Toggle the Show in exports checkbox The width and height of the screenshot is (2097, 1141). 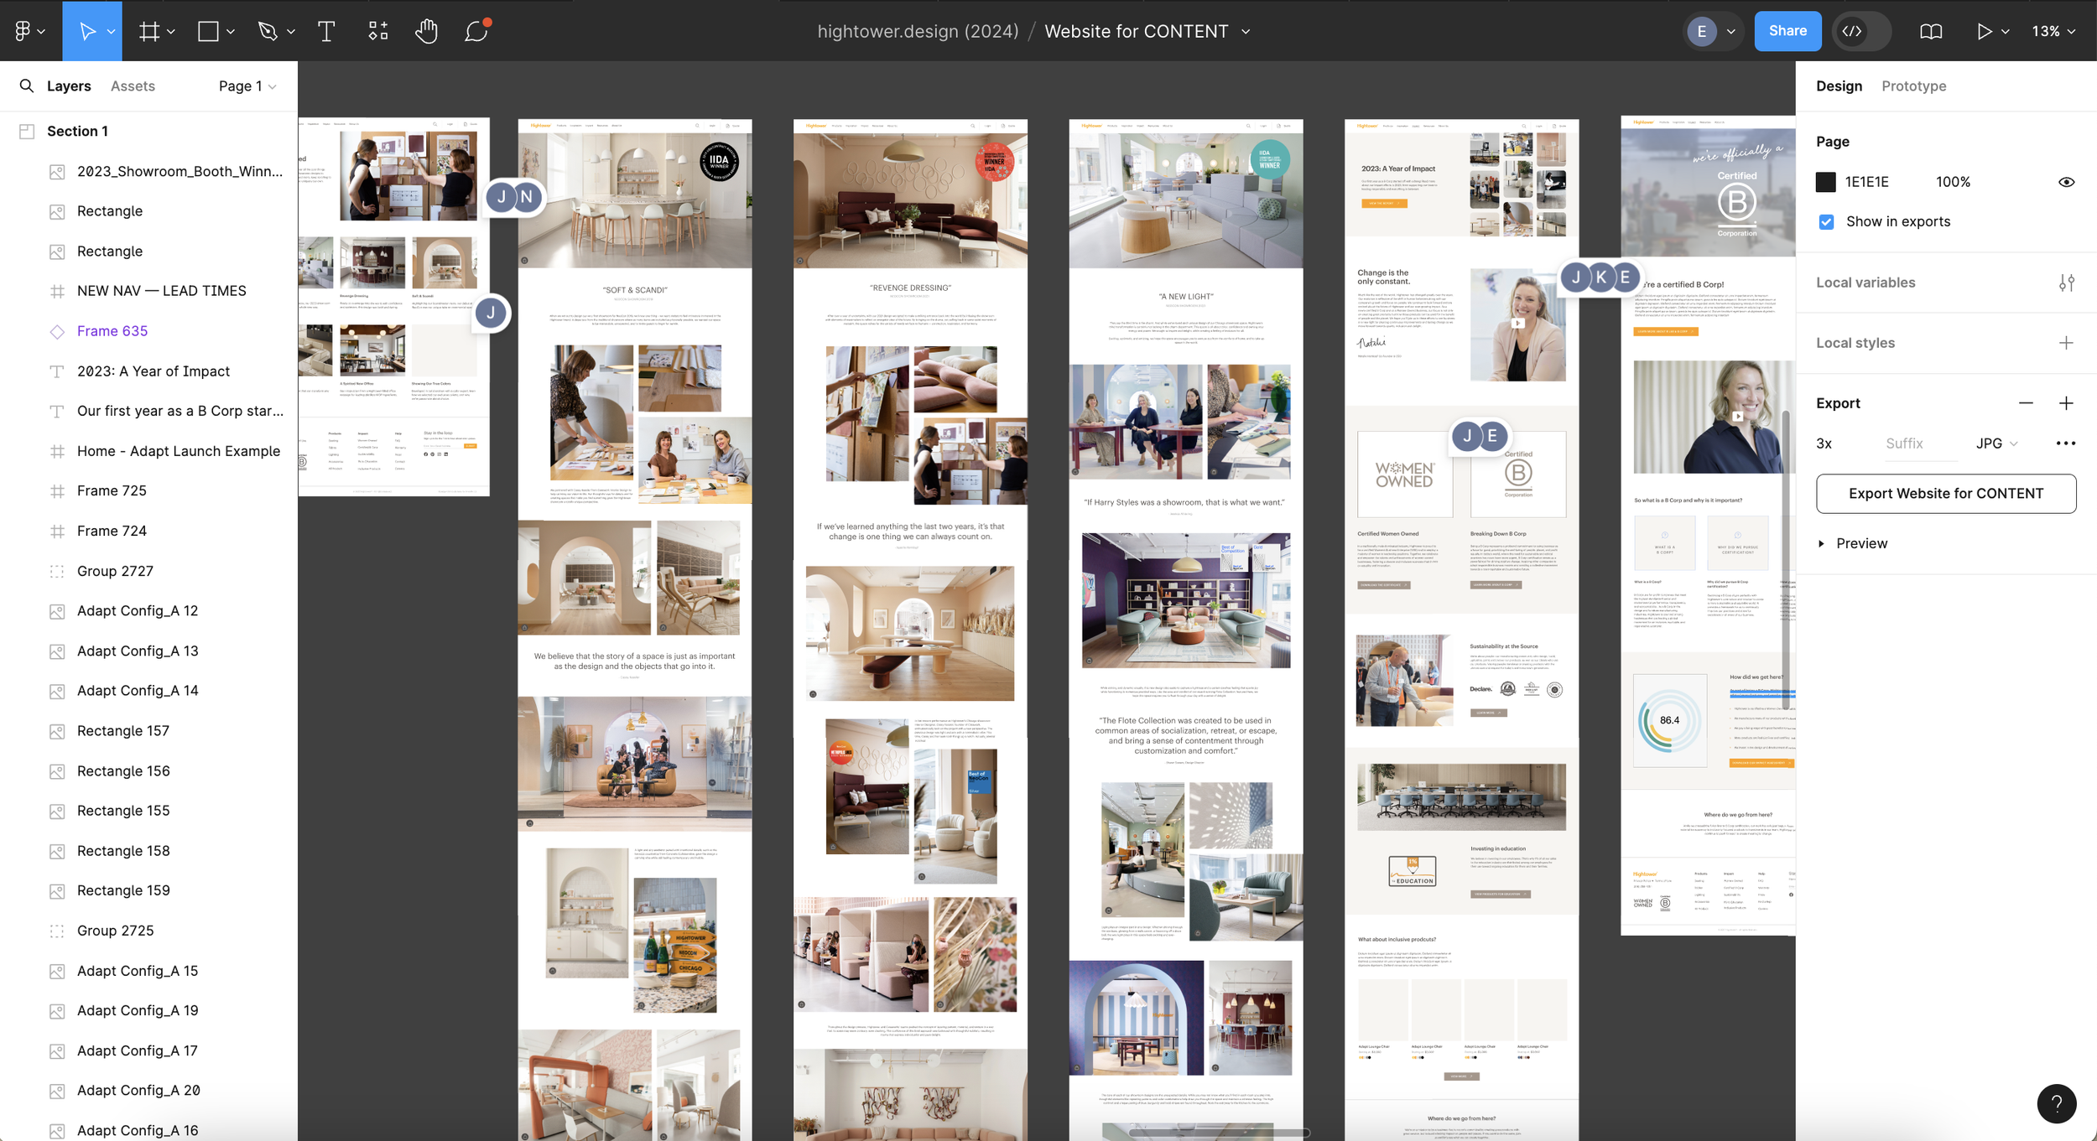1826,221
